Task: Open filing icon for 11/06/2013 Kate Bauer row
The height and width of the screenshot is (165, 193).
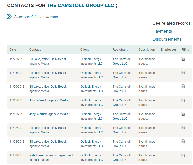Action: click(x=183, y=155)
